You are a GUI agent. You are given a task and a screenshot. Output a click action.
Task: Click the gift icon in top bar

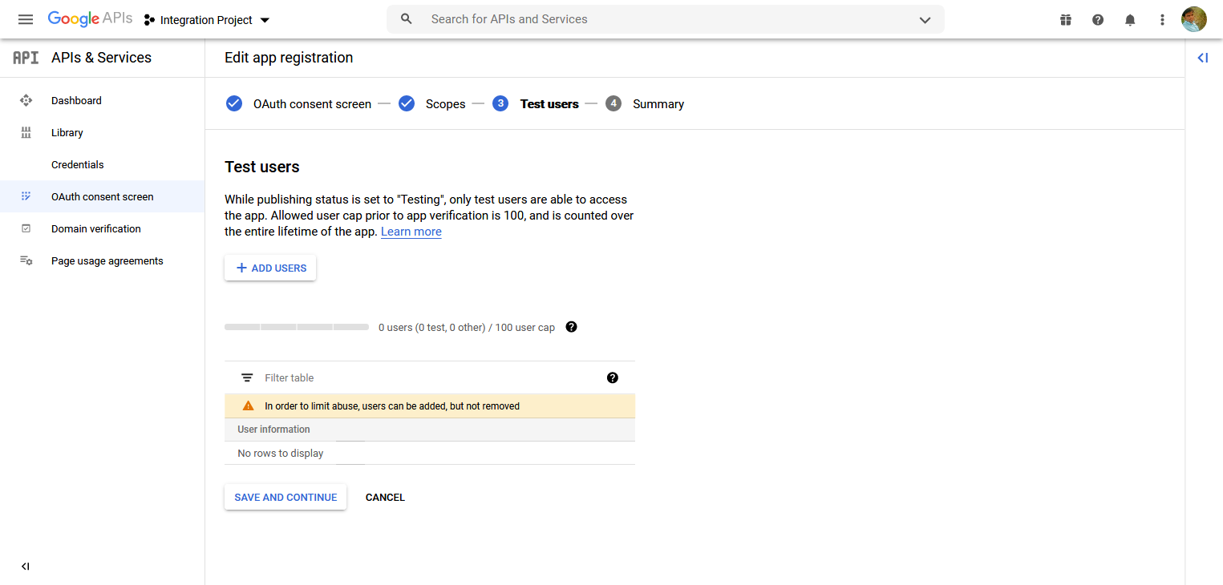point(1066,20)
